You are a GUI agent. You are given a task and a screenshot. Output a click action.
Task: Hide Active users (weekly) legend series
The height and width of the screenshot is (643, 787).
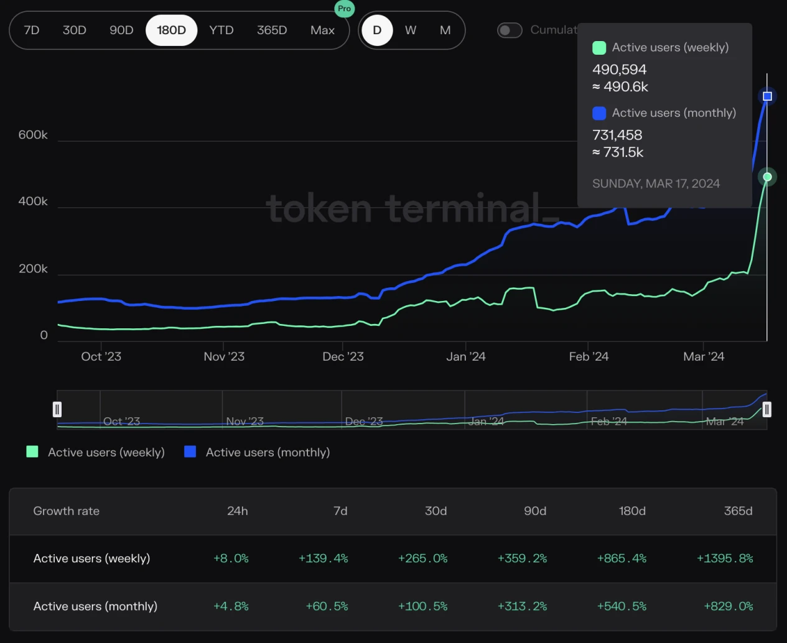[x=96, y=452]
